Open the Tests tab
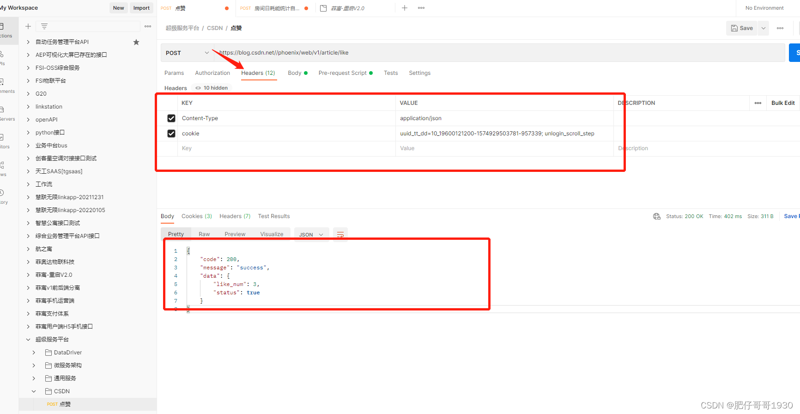The width and height of the screenshot is (800, 414). click(391, 73)
